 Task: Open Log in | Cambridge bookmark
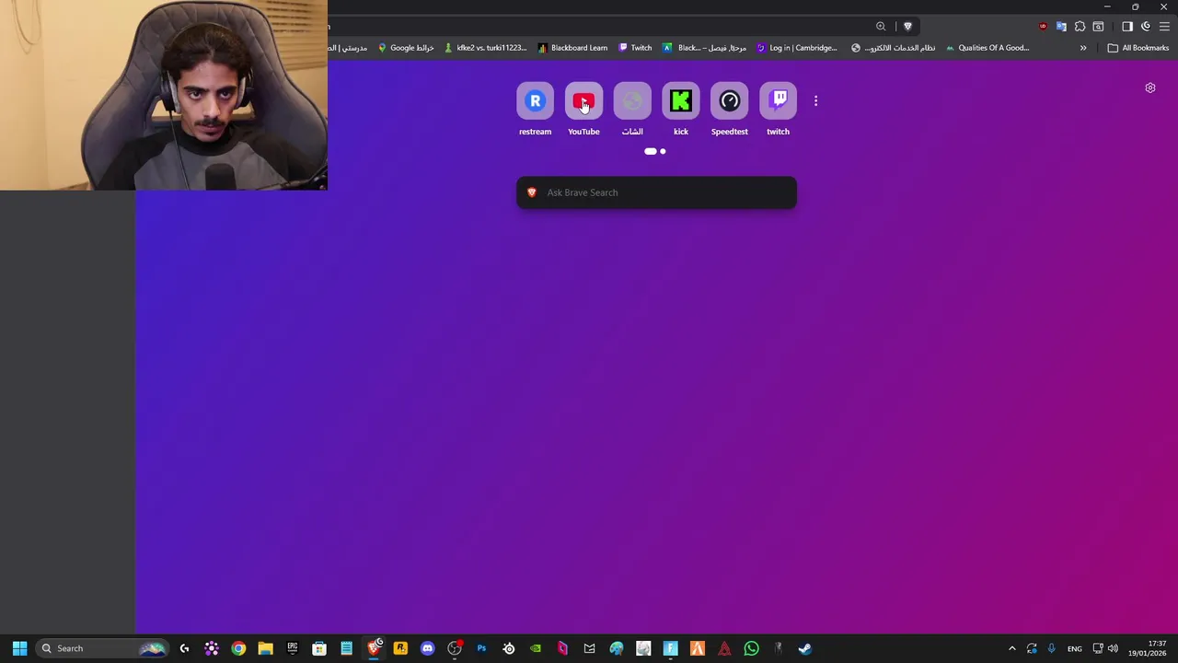pos(797,48)
